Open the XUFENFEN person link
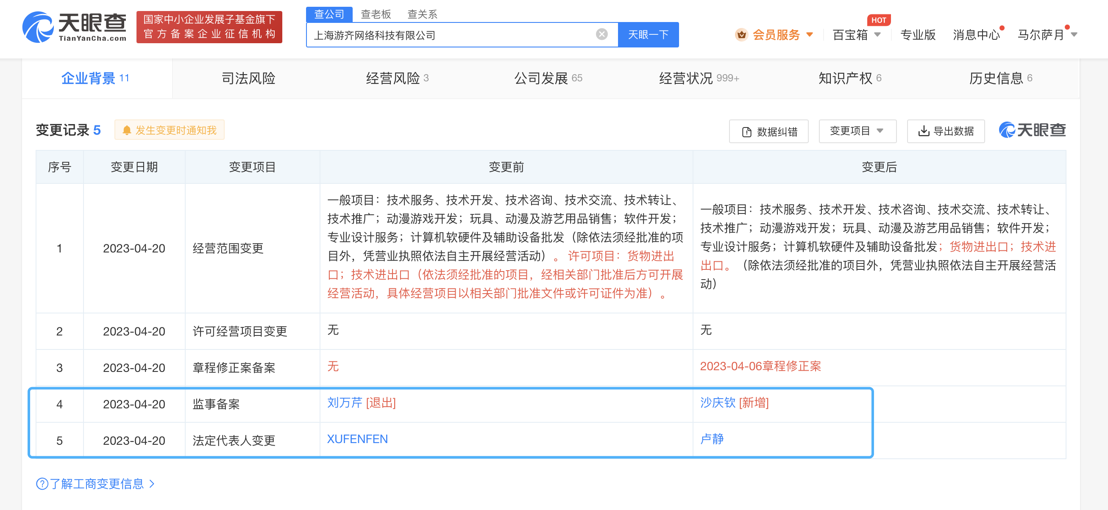The height and width of the screenshot is (510, 1108). 357,439
